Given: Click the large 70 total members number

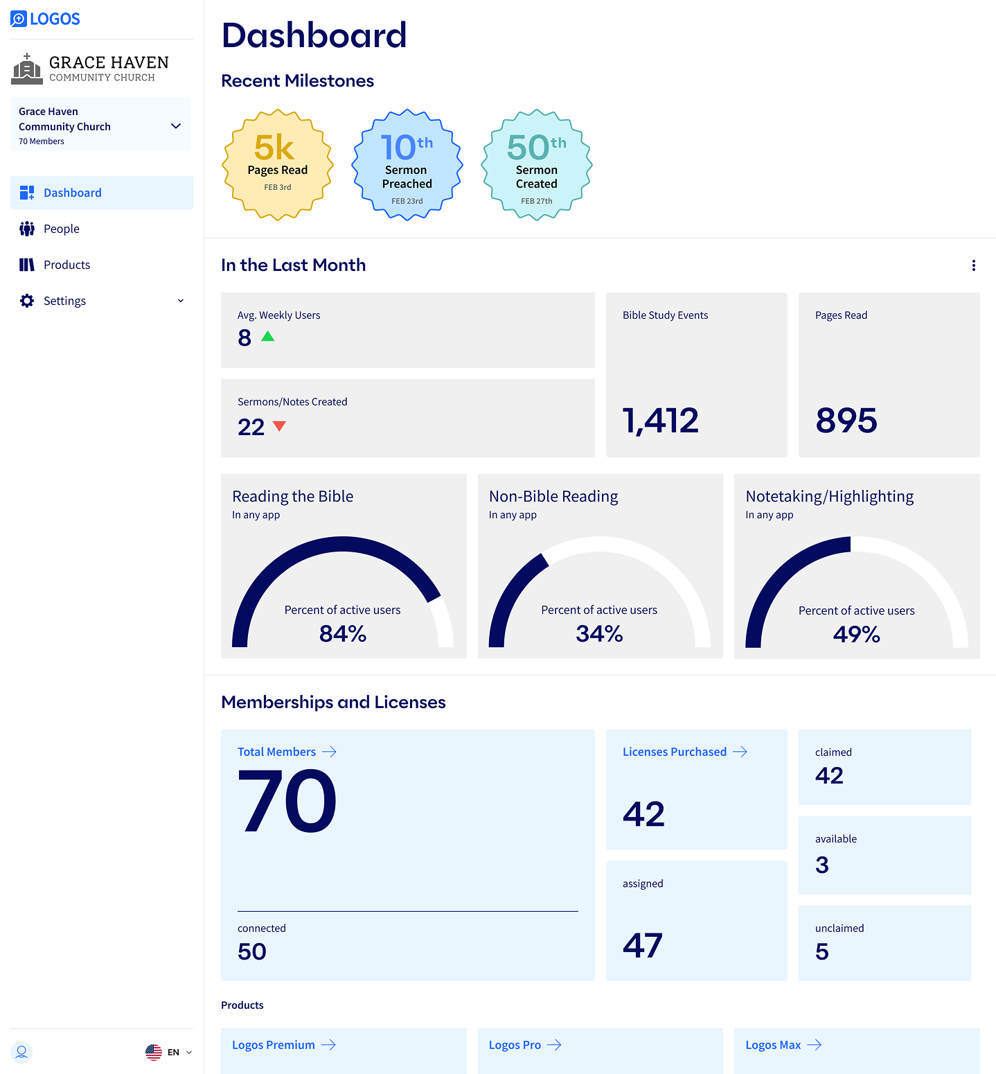Looking at the screenshot, I should coord(287,802).
